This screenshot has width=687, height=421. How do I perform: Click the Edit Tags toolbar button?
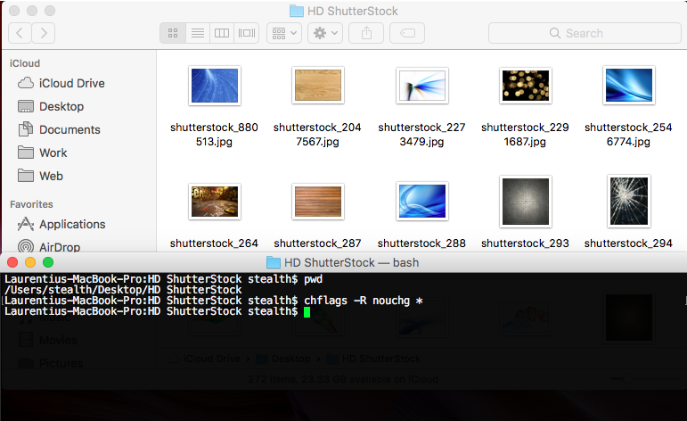coord(407,33)
